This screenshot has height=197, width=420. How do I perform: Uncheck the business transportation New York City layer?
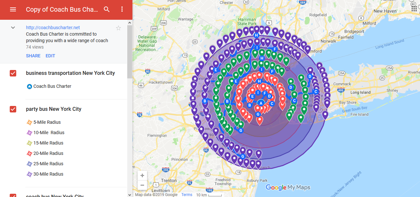tap(13, 73)
